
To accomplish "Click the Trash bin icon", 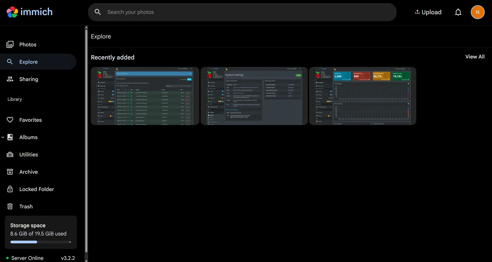I will [x=10, y=206].
